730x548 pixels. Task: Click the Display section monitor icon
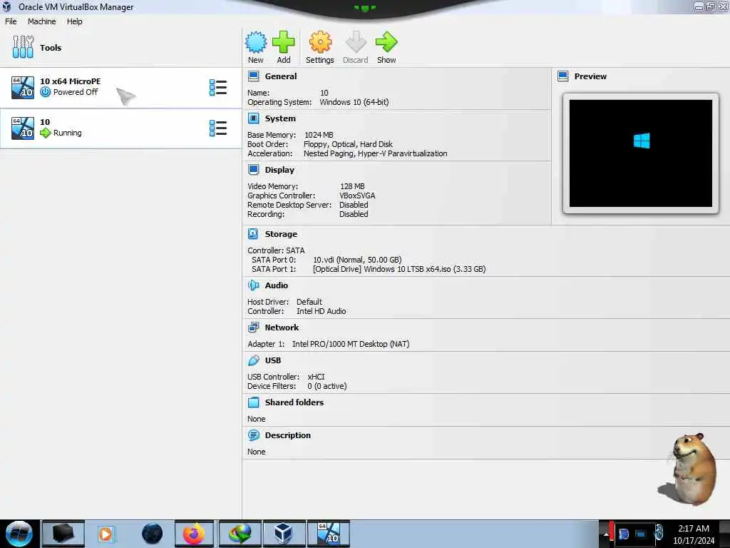point(253,170)
